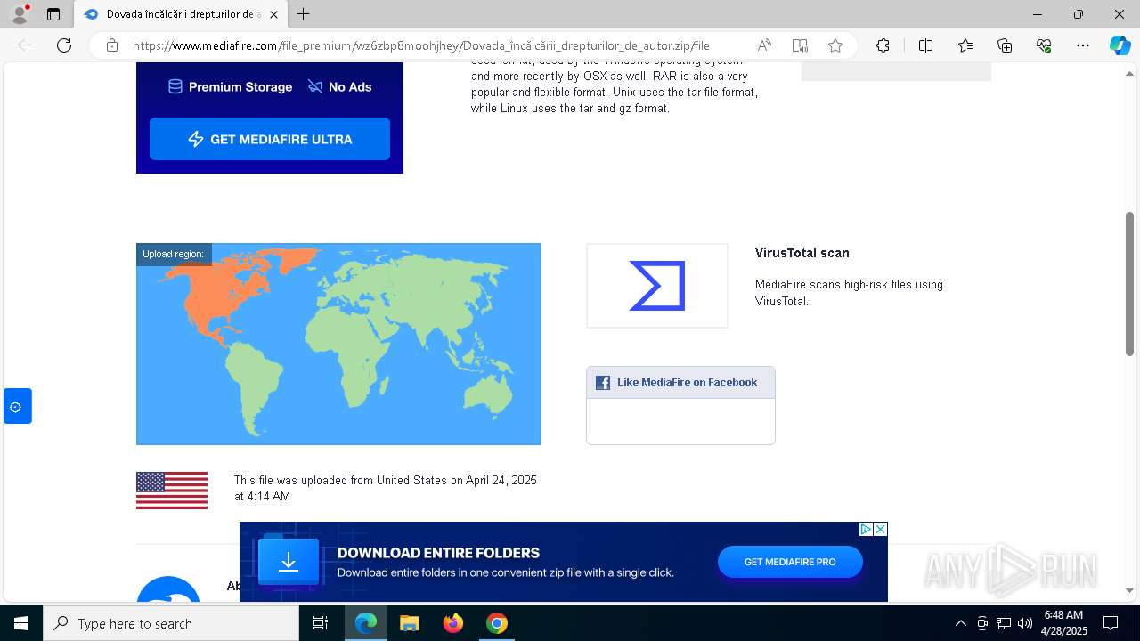
Task: Click the upload date text line
Action: 386,488
